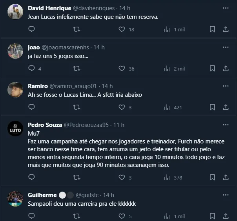237x221 pixels.
Task: Open the @joaomascarenhs handle link
Action: point(66,47)
